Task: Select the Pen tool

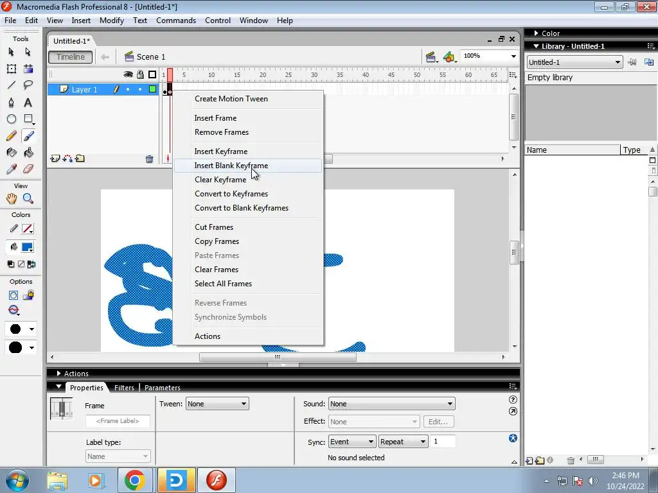Action: 12,102
